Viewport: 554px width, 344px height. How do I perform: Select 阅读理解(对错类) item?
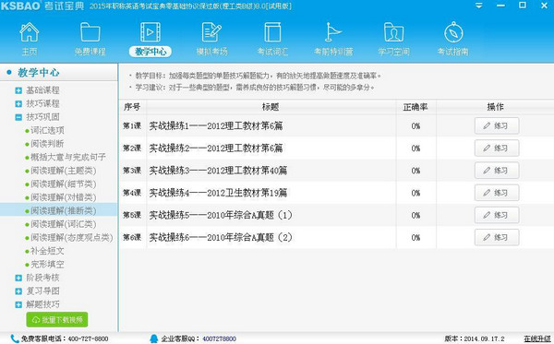click(63, 197)
